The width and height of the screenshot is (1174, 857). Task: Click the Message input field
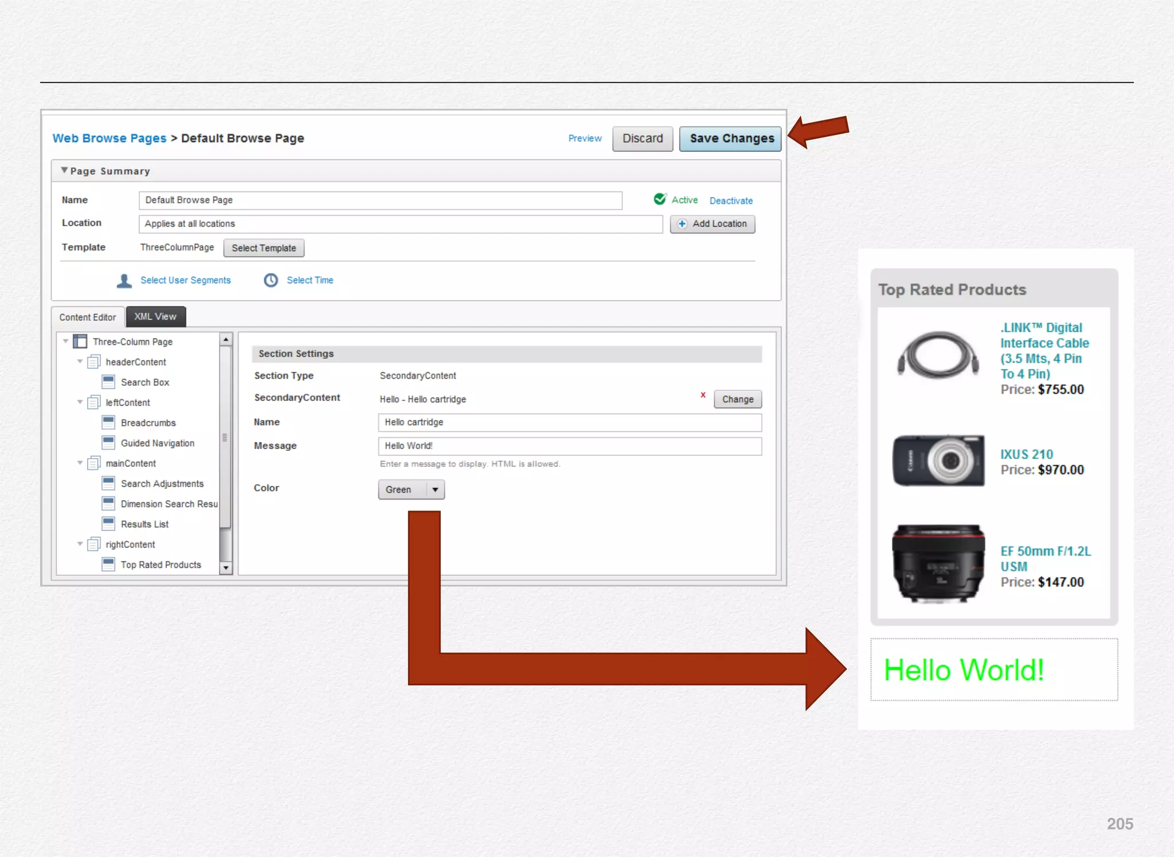coord(569,446)
